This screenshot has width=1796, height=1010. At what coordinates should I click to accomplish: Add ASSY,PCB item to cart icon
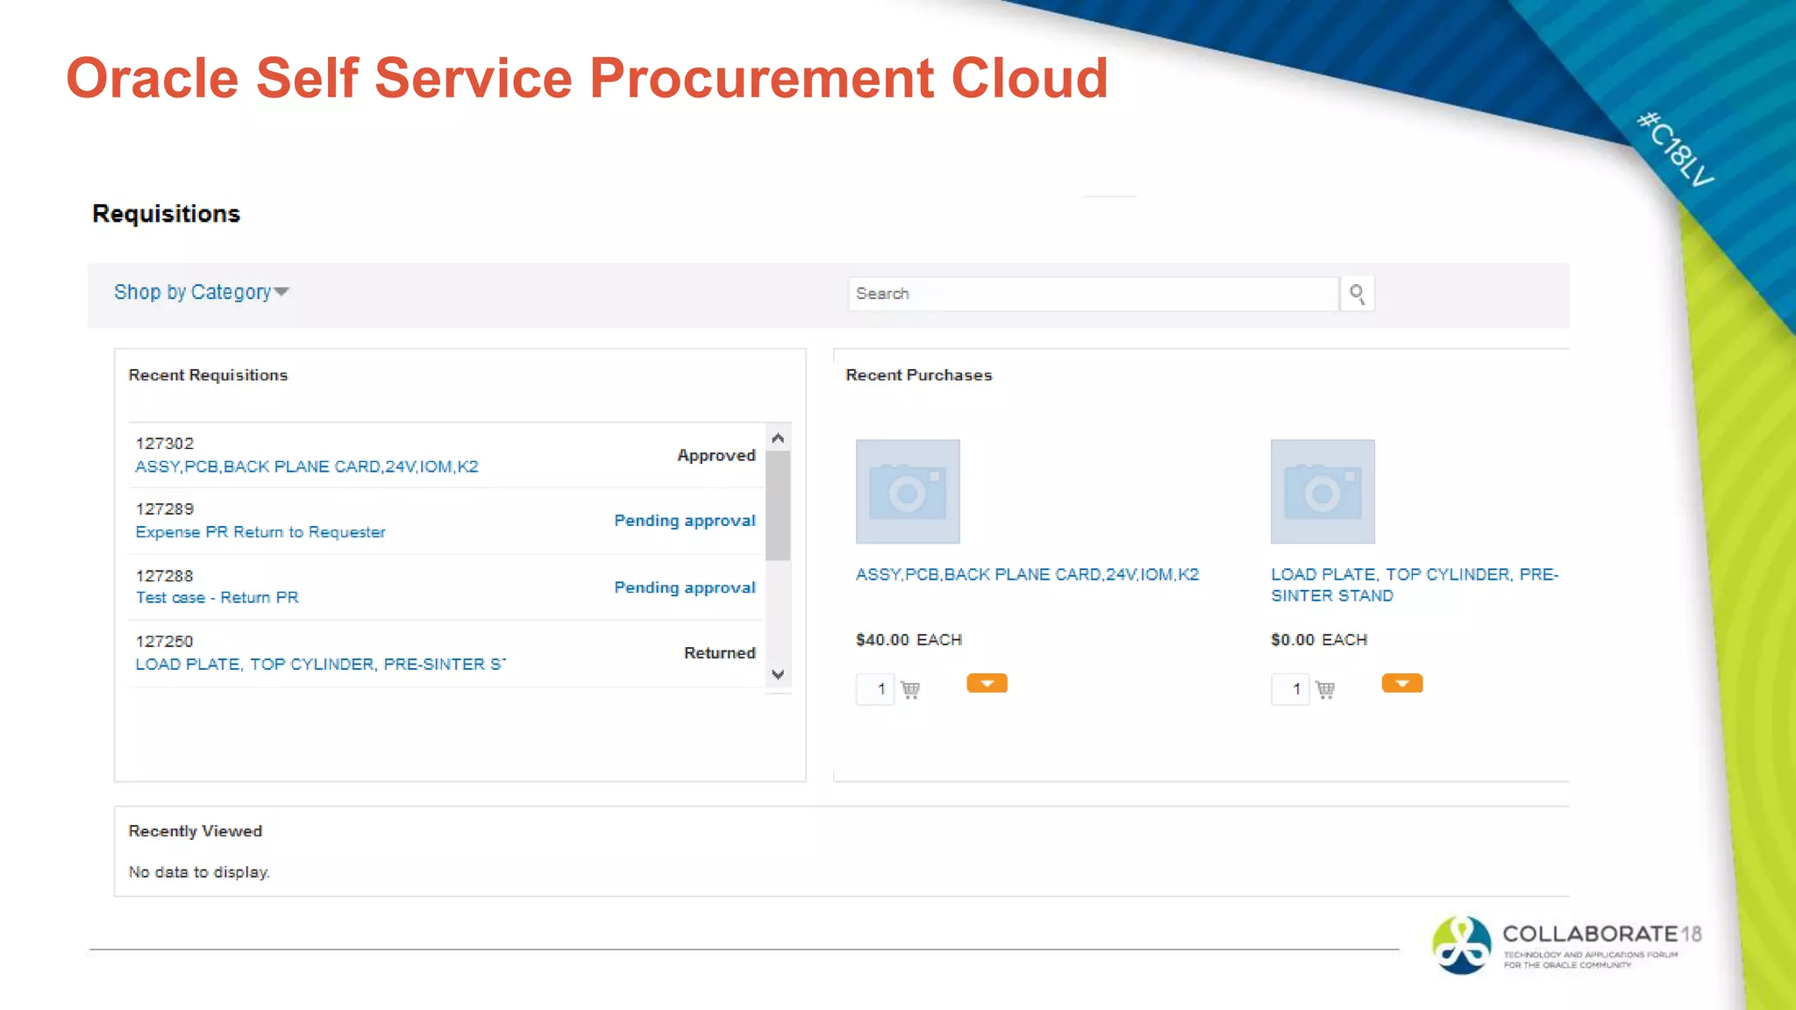point(910,690)
